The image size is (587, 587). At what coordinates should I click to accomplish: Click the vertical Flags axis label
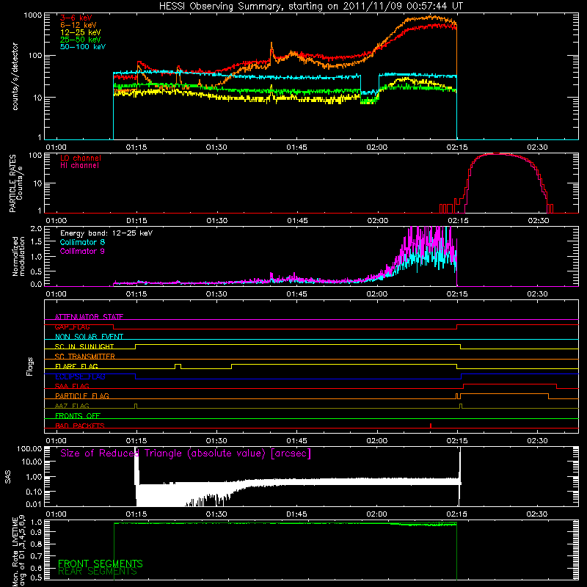point(30,366)
